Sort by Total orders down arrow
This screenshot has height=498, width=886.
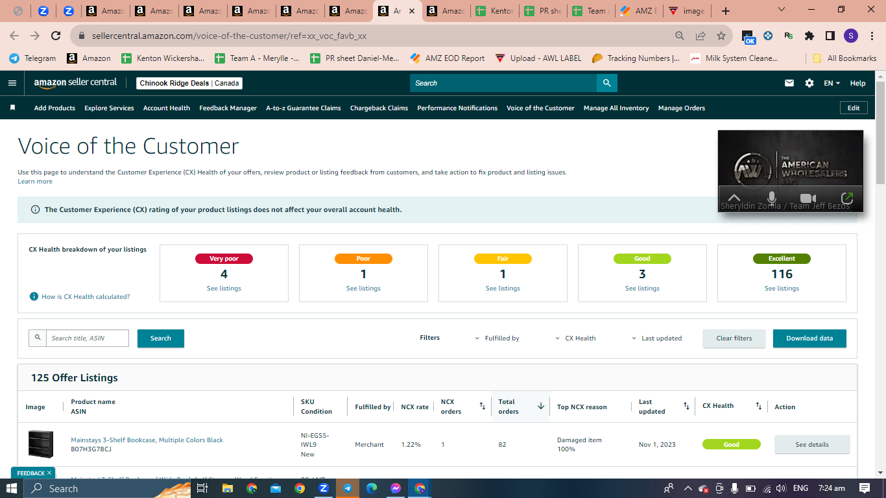click(540, 406)
